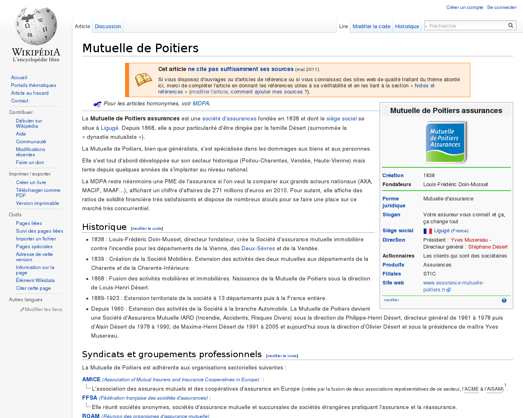The height and width of the screenshot is (418, 523).
Task: Open Version imprimable link
Action: click(x=38, y=203)
